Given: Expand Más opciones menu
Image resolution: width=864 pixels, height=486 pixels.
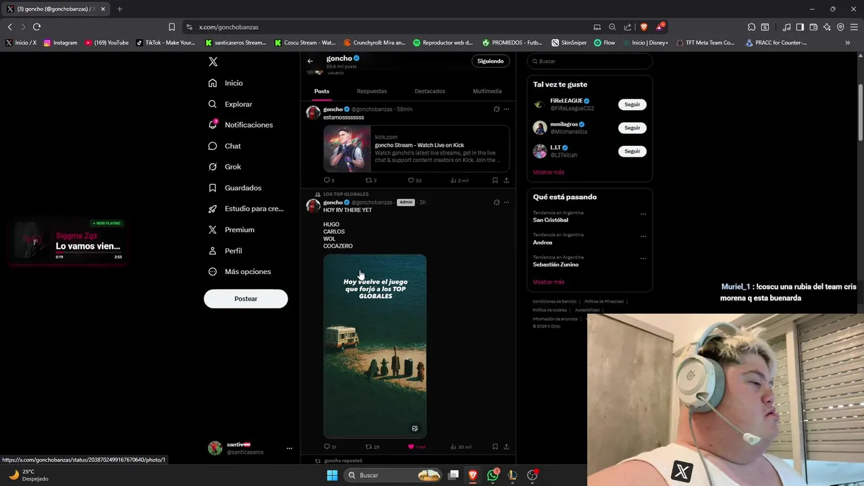Looking at the screenshot, I should tap(240, 271).
